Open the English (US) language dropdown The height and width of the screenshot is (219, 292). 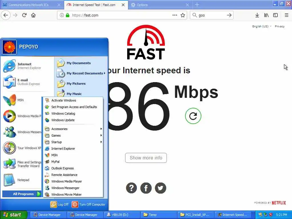(x=262, y=27)
